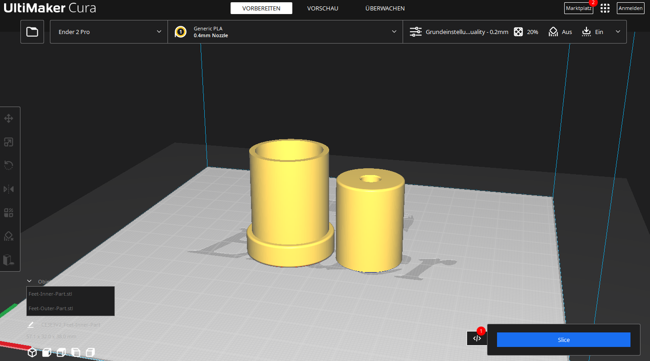Select the Scale tool
Screen dimensions: 650x361
point(9,141)
